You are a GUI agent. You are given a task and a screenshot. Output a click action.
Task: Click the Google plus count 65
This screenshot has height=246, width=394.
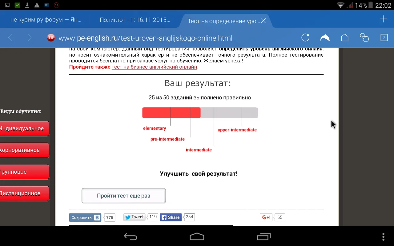pos(279,217)
